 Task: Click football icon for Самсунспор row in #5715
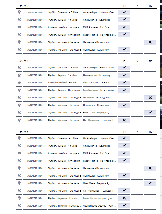click(19, 20)
